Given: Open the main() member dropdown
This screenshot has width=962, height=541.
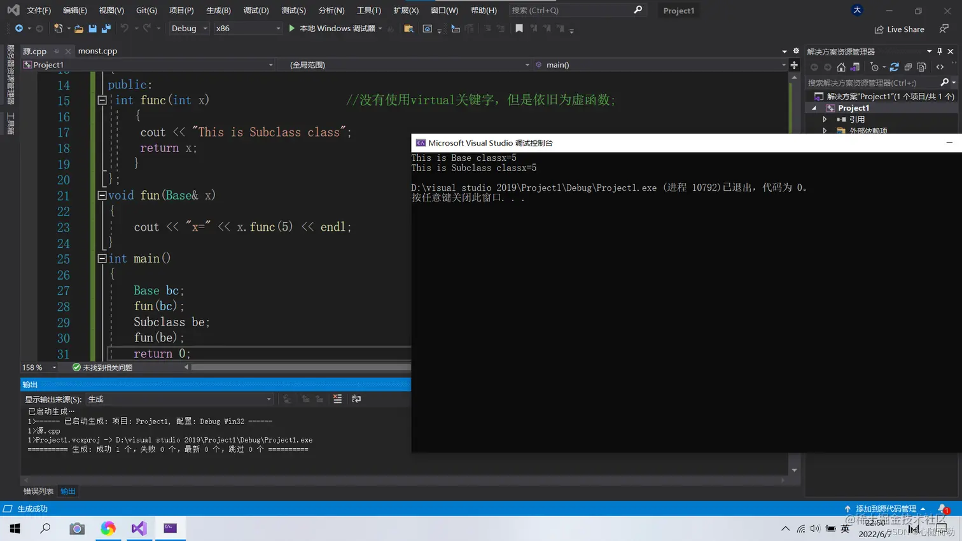Looking at the screenshot, I should [x=660, y=65].
